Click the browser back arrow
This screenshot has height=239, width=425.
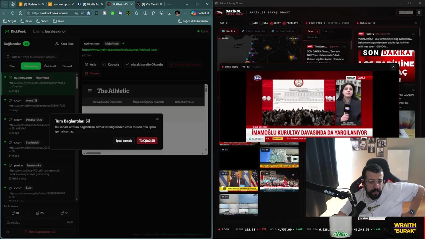[4, 13]
